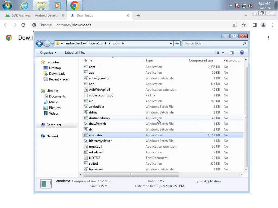This screenshot has width=278, height=208.
Task: Sort by Compressed size column
Action: 205,60
